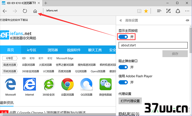192x116 pixels.
Task: Open the 360安全浏览器 icon
Action: (x=49, y=84)
